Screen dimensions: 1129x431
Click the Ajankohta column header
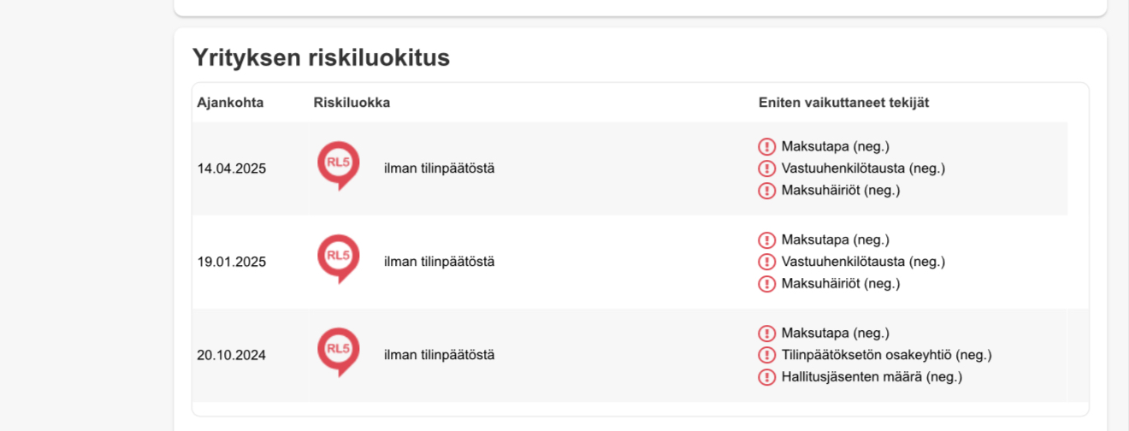[230, 103]
